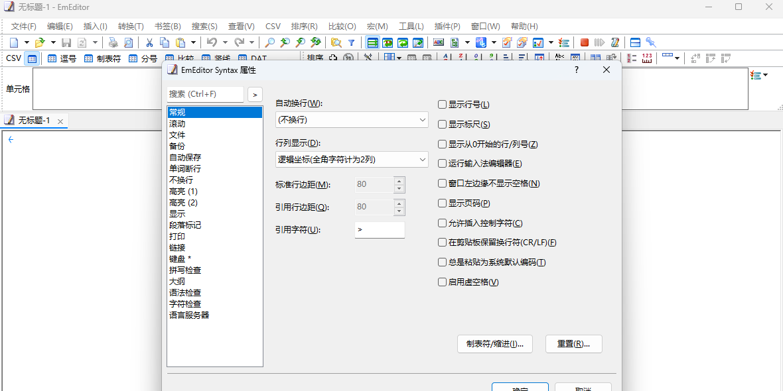Click the red record macro icon
Viewport: 783px width, 391px height.
(x=585, y=42)
